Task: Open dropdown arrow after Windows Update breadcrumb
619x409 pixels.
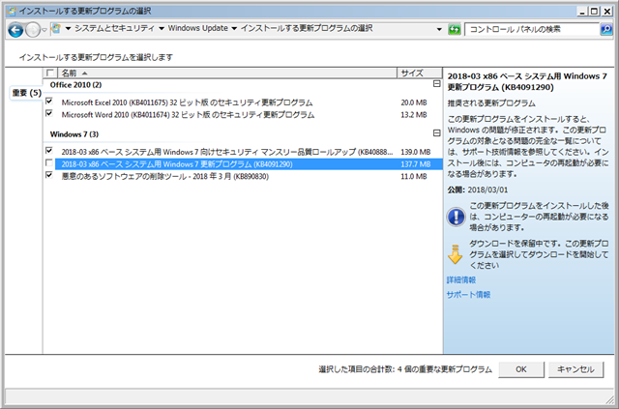Action: (234, 28)
